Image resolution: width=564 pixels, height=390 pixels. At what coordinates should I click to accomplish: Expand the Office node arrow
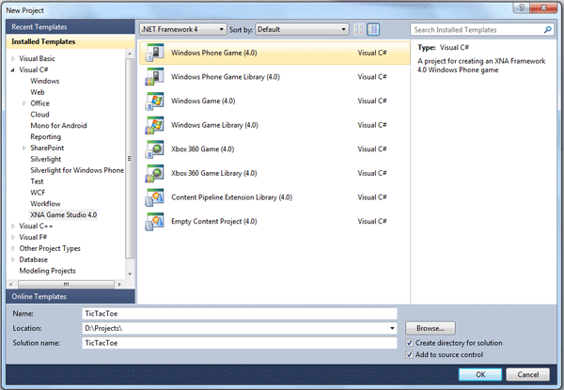click(x=24, y=103)
